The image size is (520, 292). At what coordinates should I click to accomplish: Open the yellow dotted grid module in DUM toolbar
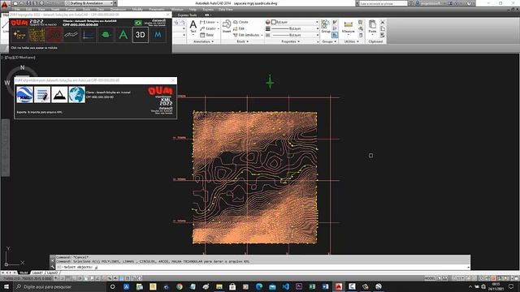pyautogui.click(x=37, y=34)
